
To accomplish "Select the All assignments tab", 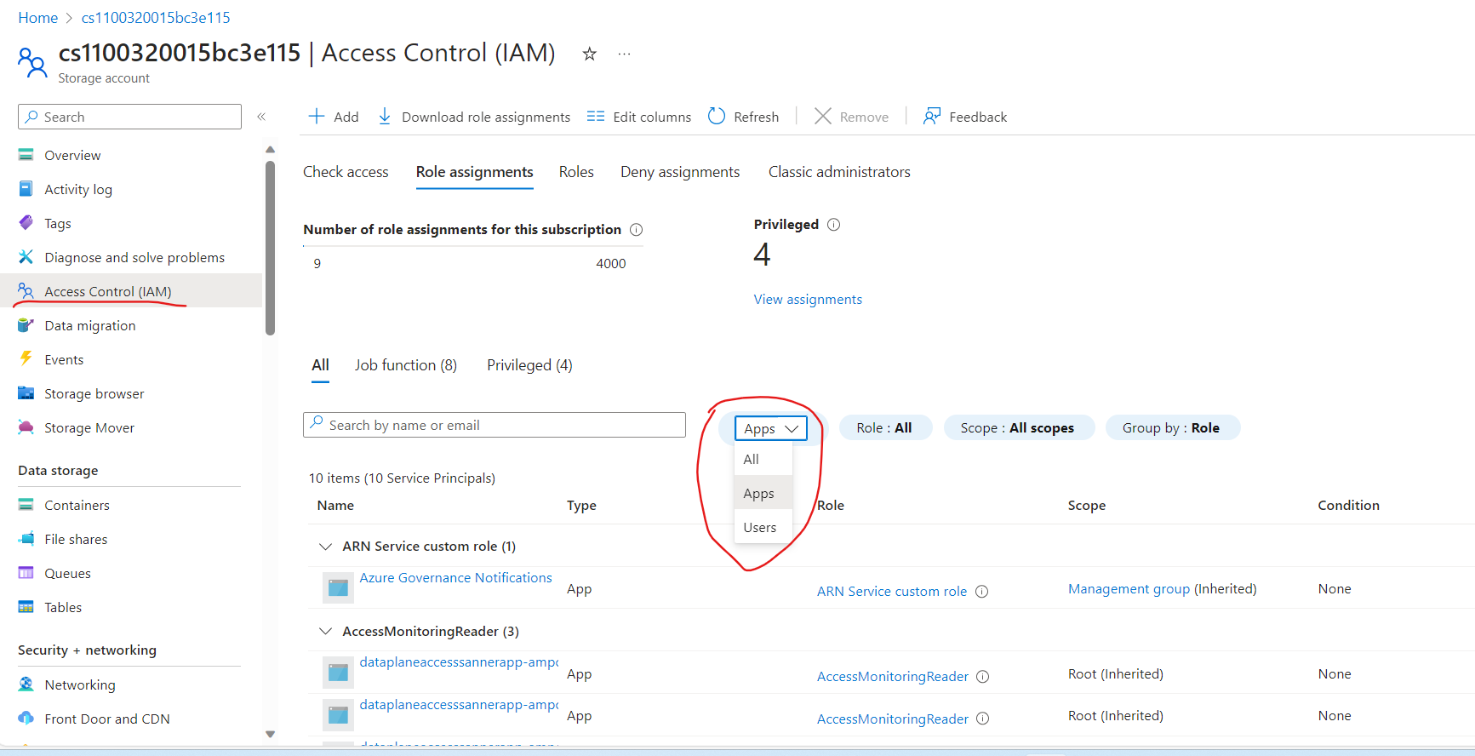I will 320,365.
